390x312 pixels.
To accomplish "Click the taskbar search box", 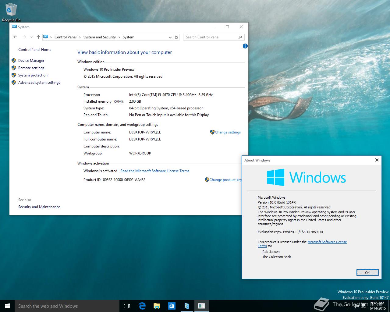I will [x=67, y=306].
